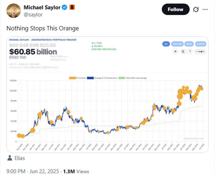This screenshot has height=175, width=215.
Task: Click the small hat icon button in tracker
Action: point(175,51)
